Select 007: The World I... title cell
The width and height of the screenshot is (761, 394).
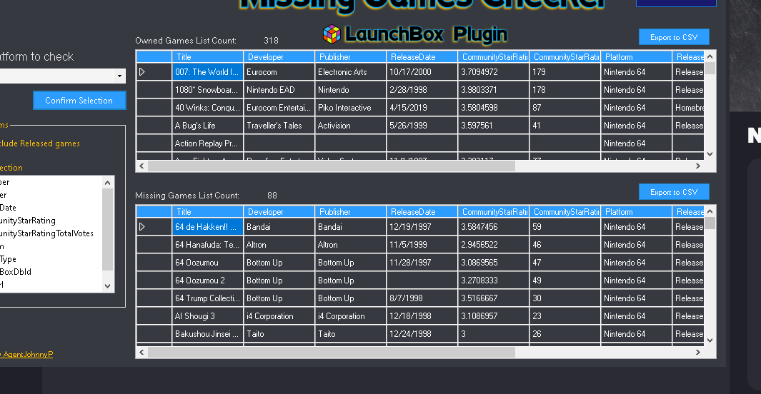point(207,71)
